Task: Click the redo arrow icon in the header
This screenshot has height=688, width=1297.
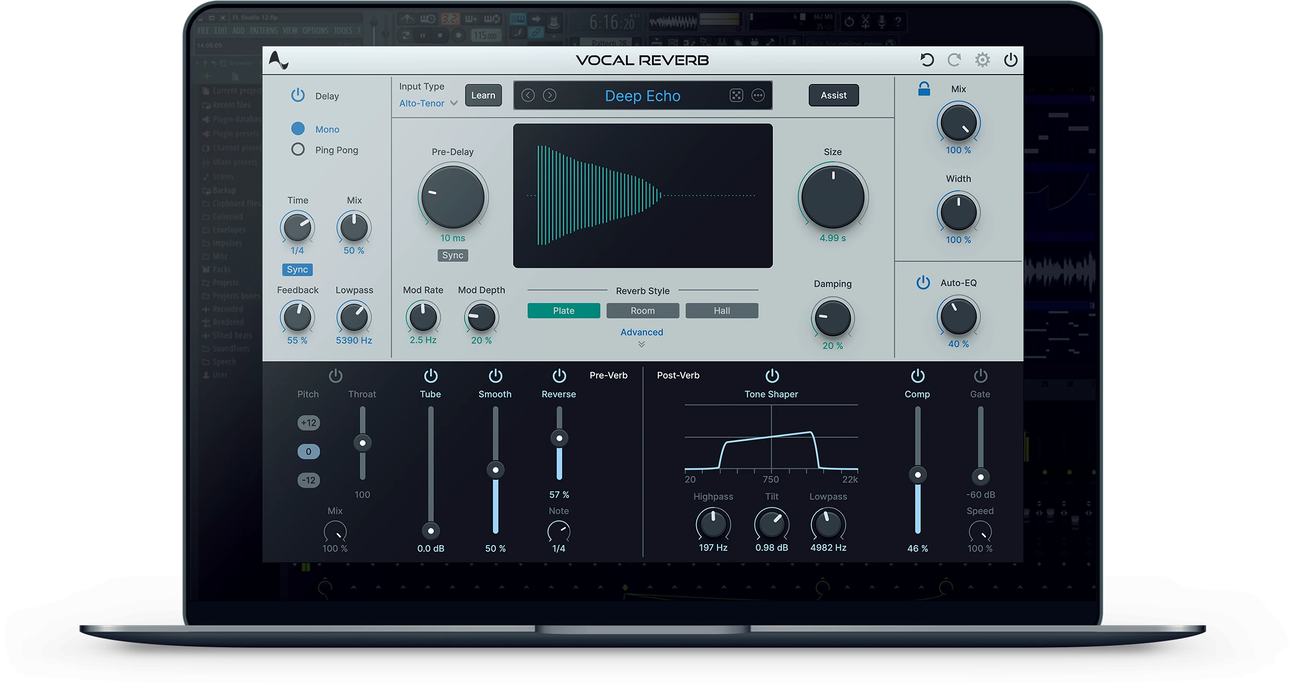Action: point(954,60)
